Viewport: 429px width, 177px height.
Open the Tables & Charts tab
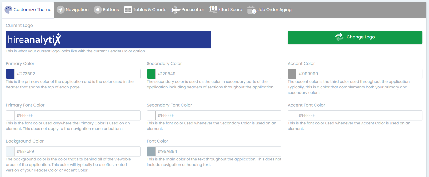click(x=145, y=10)
